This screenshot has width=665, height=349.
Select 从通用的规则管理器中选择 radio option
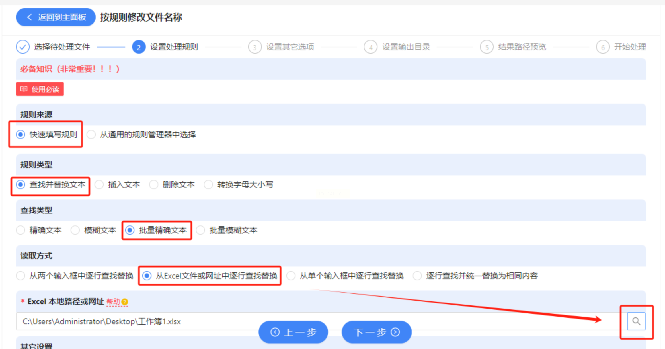pos(91,135)
